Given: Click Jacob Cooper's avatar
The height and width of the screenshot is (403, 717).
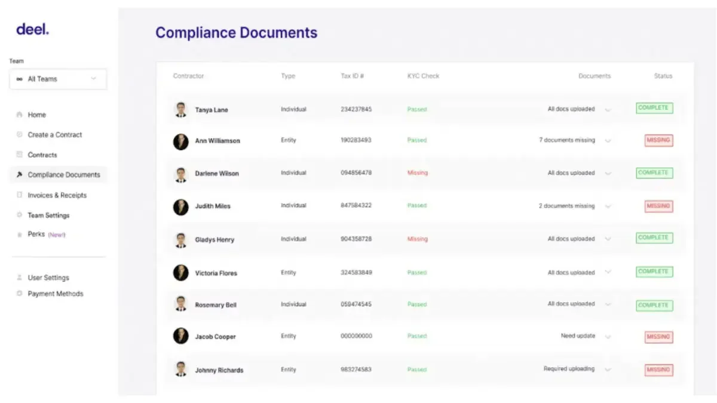Looking at the screenshot, I should click(180, 336).
